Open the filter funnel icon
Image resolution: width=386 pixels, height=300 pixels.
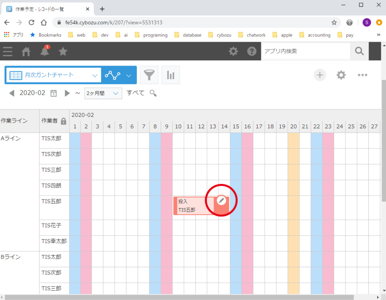click(149, 75)
